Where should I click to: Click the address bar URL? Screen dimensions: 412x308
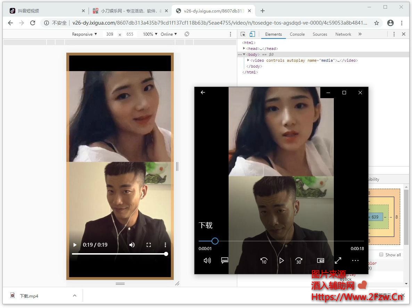pyautogui.click(x=220, y=23)
